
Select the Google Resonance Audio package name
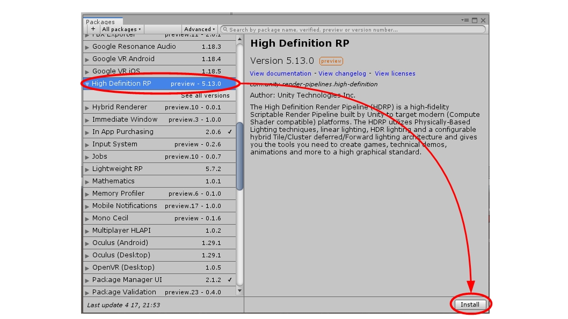click(134, 46)
